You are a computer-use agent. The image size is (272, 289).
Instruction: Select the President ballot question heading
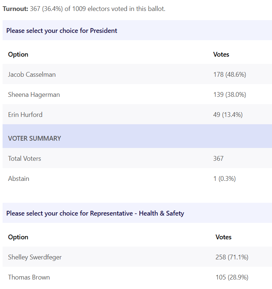pos(62,31)
